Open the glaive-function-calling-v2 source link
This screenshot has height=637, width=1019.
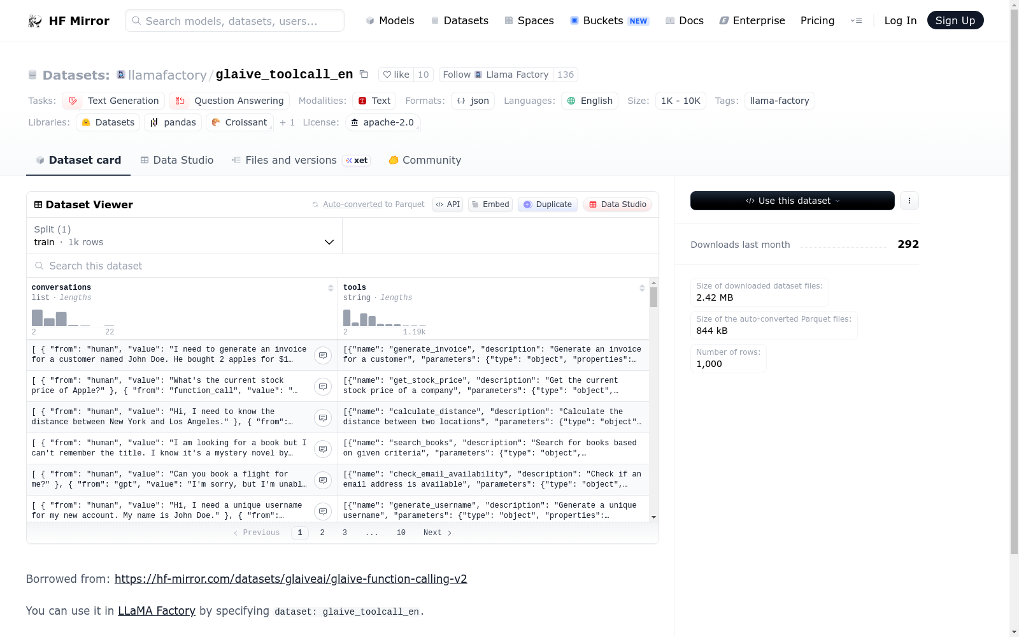(x=291, y=579)
